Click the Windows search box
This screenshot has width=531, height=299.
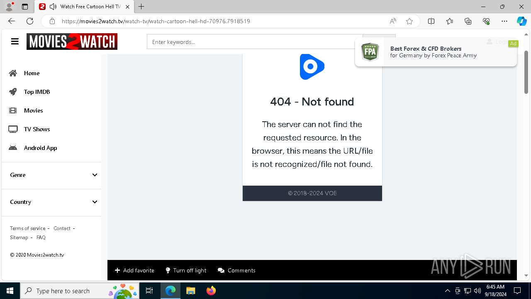tap(80, 291)
